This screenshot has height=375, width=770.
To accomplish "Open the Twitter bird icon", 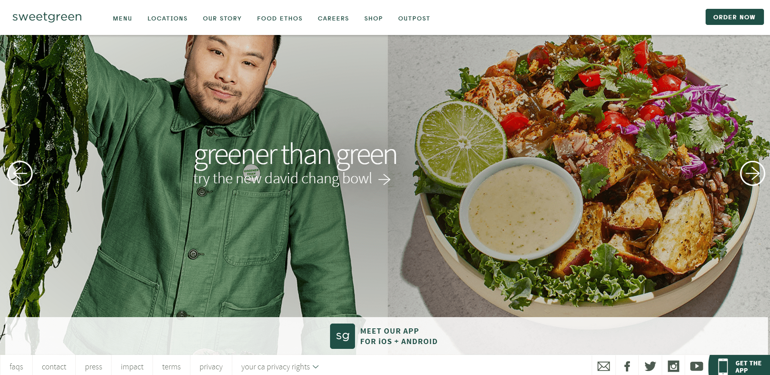I will click(x=650, y=366).
